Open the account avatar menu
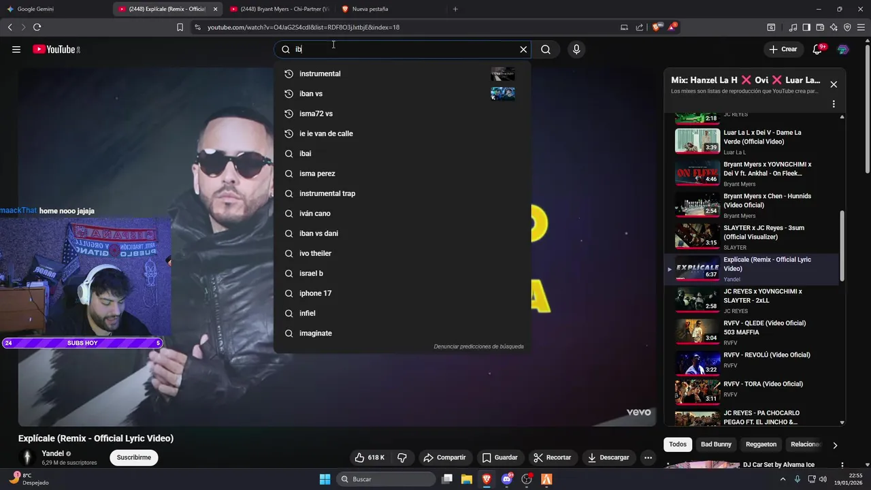Screen dimensions: 871x490 tap(842, 49)
